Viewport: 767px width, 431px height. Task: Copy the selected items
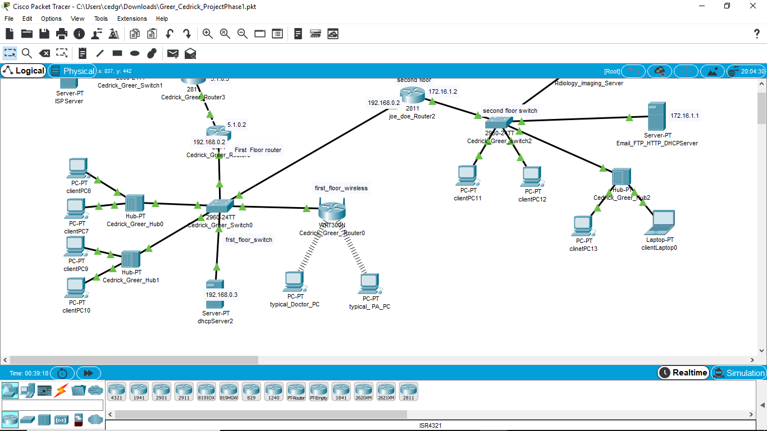tap(135, 34)
